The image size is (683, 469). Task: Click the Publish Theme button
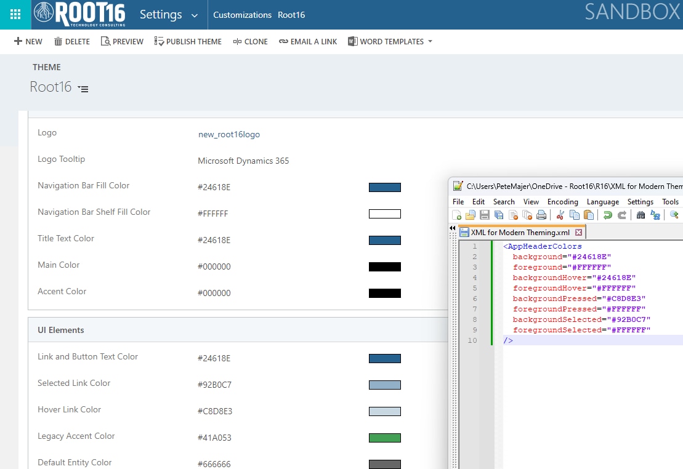(187, 42)
